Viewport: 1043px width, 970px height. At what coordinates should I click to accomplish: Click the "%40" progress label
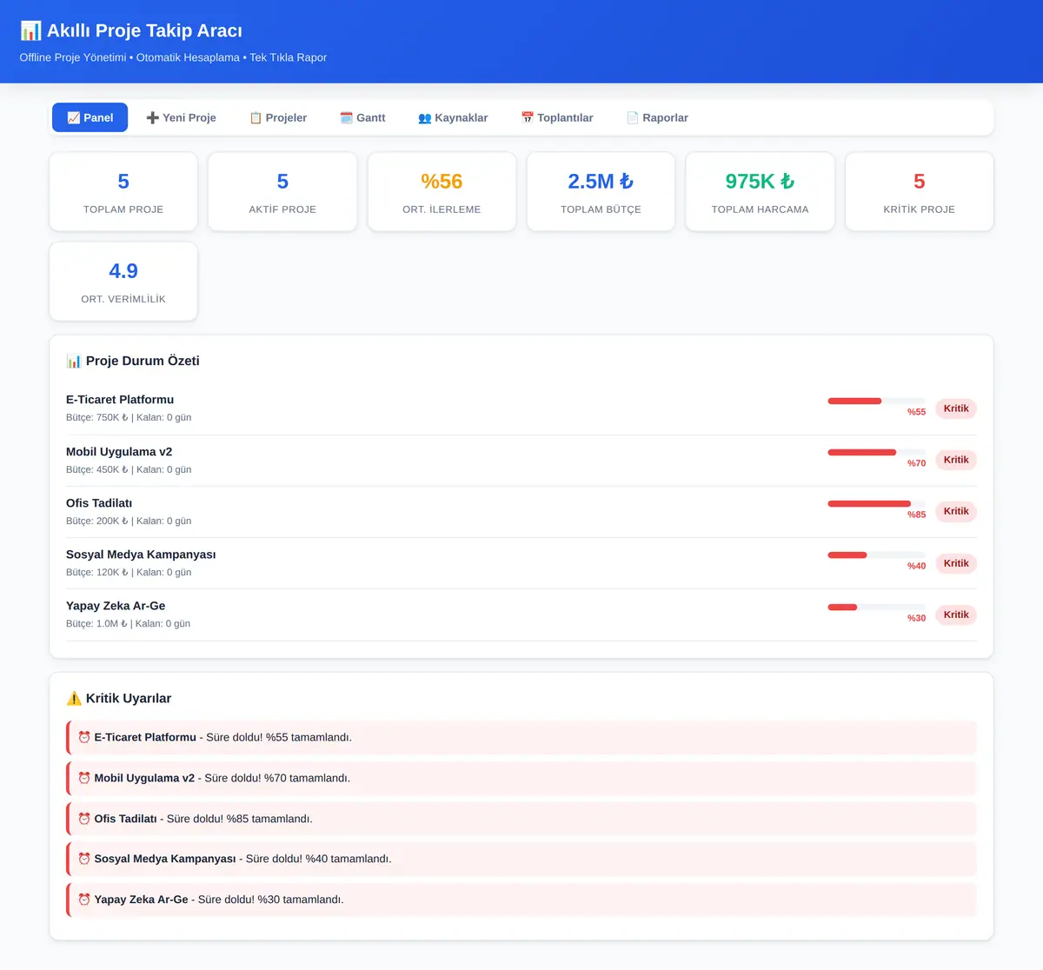click(916, 566)
